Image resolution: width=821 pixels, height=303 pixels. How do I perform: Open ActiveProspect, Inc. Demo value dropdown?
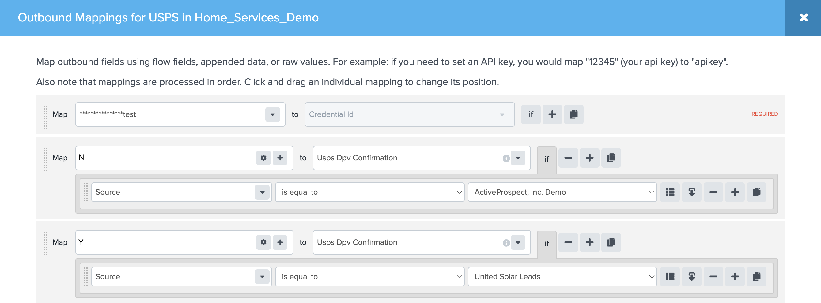click(x=562, y=192)
